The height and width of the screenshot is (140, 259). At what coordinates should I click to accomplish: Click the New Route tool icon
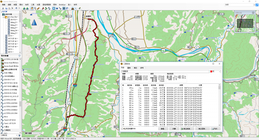point(46,8)
